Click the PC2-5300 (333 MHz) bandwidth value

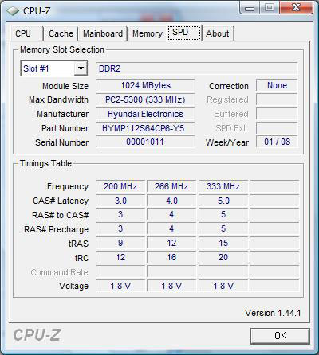[145, 99]
